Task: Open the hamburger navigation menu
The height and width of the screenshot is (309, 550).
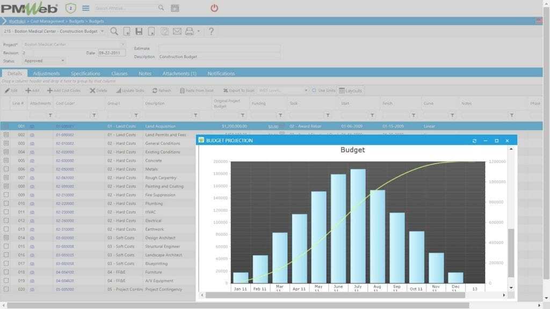Action: pos(86,8)
